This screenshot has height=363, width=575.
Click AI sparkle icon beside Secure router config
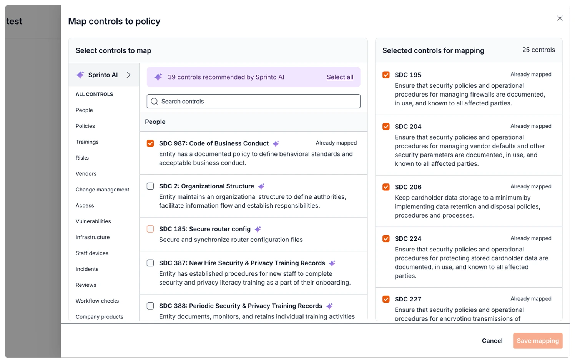(x=258, y=230)
